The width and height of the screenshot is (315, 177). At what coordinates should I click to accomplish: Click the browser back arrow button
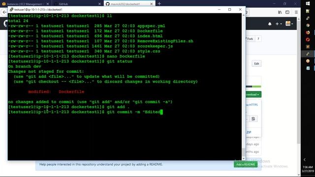pos(4,12)
